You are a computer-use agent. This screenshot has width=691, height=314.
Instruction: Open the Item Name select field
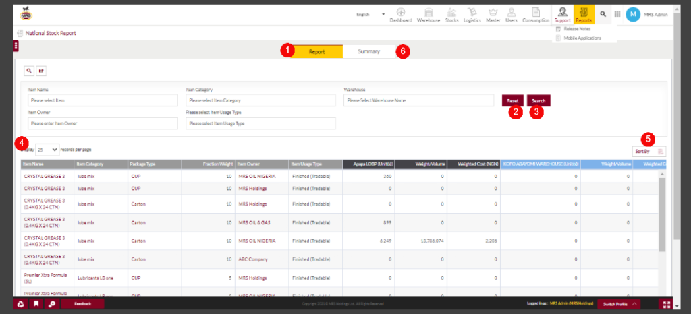click(x=103, y=100)
